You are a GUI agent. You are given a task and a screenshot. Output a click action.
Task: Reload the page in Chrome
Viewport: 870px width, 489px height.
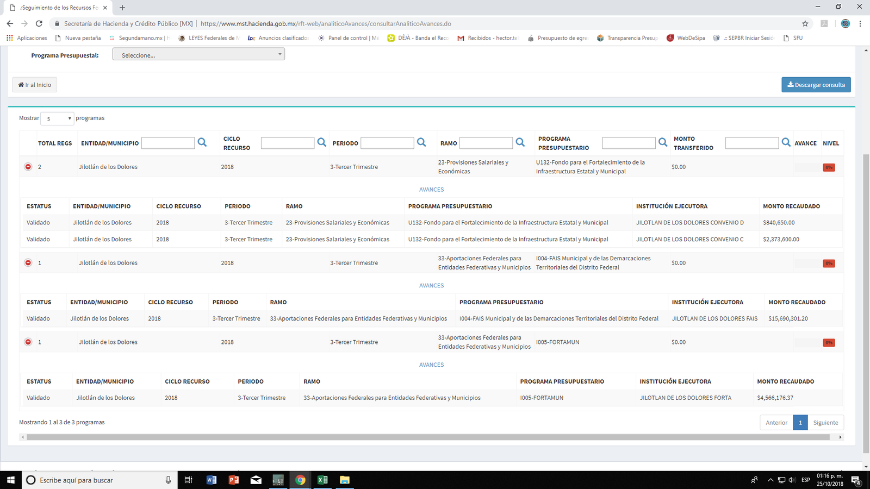click(39, 23)
